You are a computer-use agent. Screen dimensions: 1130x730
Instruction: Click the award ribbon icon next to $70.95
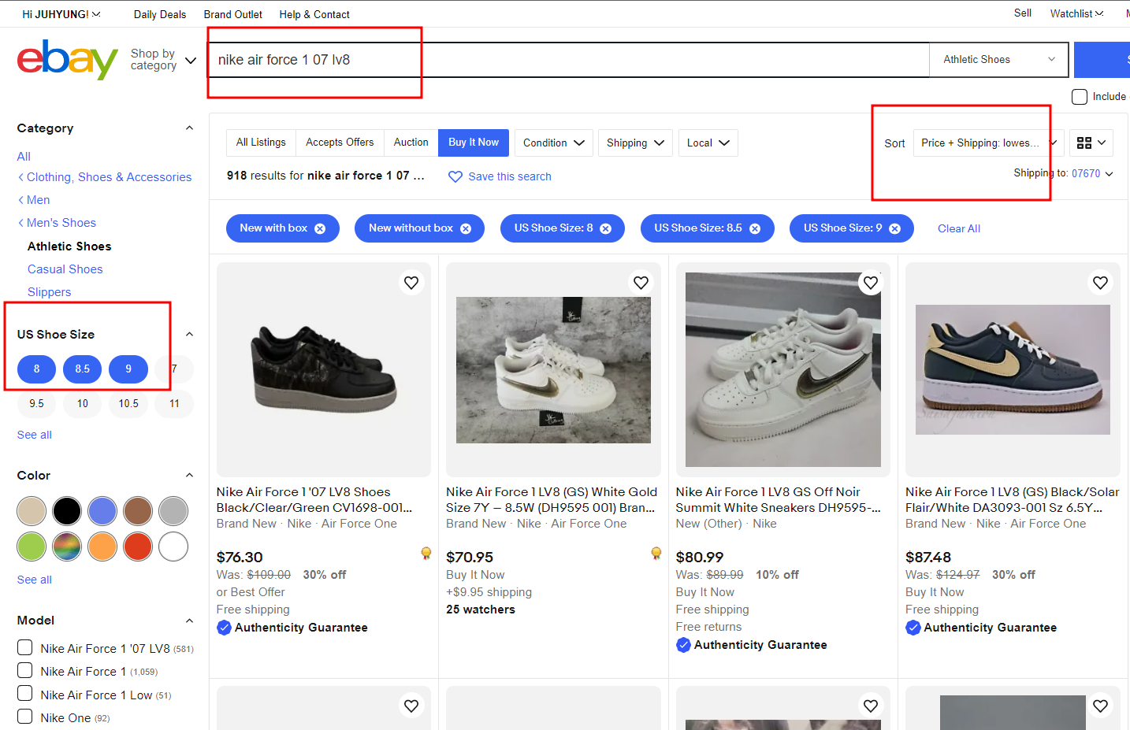click(656, 554)
